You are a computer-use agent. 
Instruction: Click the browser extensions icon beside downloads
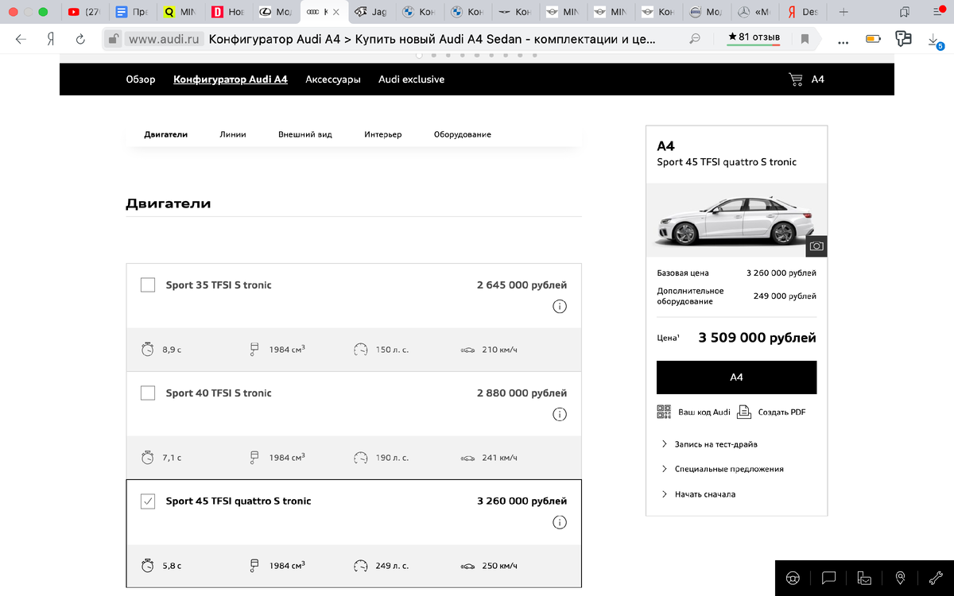click(903, 39)
